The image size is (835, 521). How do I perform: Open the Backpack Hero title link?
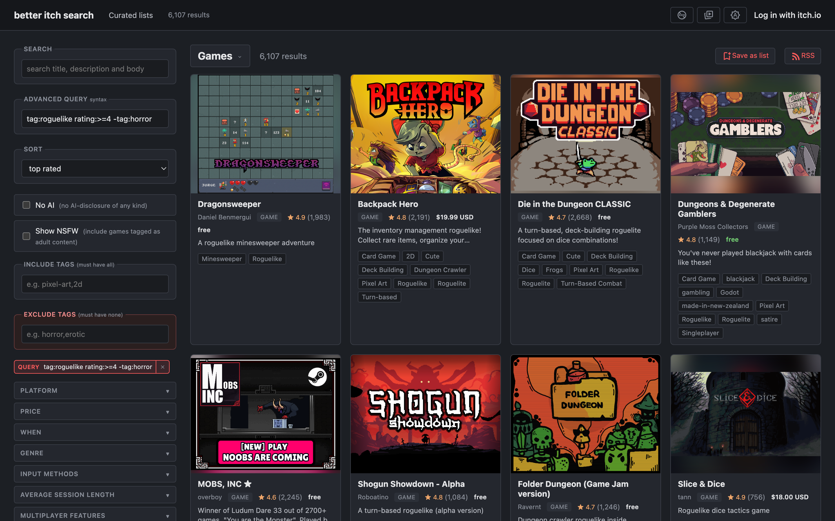pyautogui.click(x=388, y=204)
